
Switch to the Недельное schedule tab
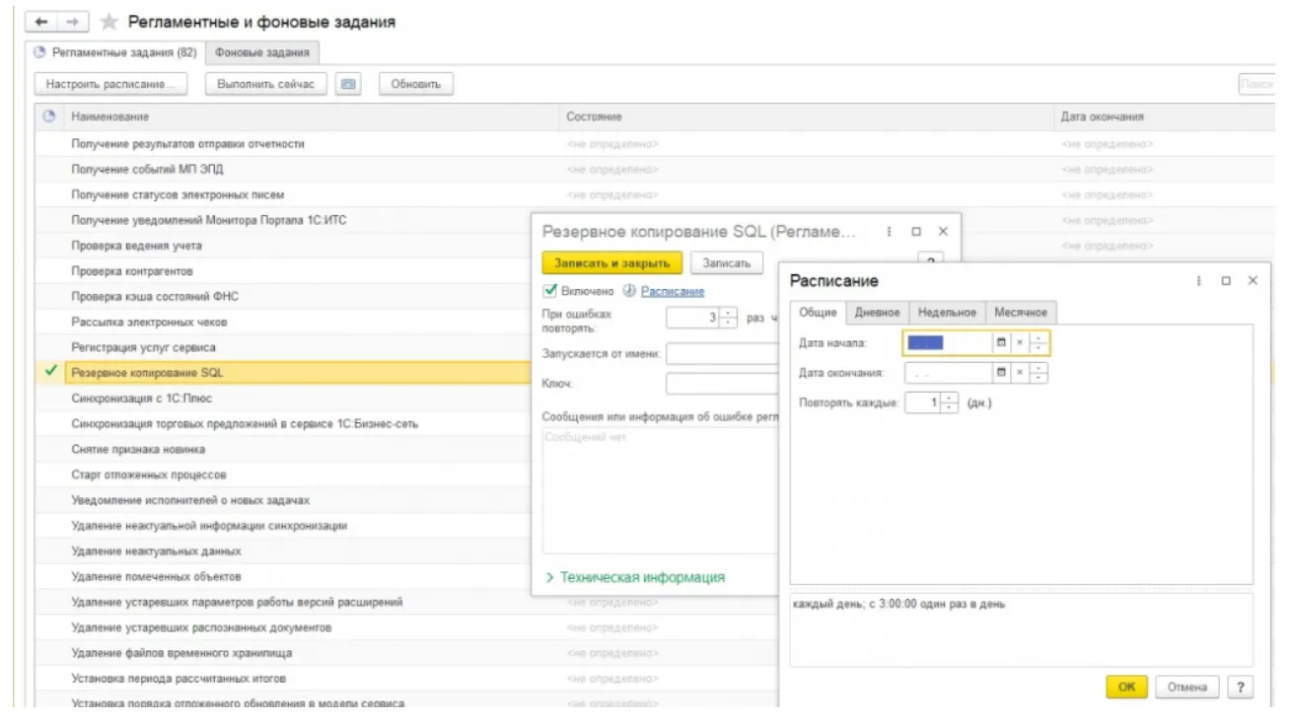(x=946, y=313)
